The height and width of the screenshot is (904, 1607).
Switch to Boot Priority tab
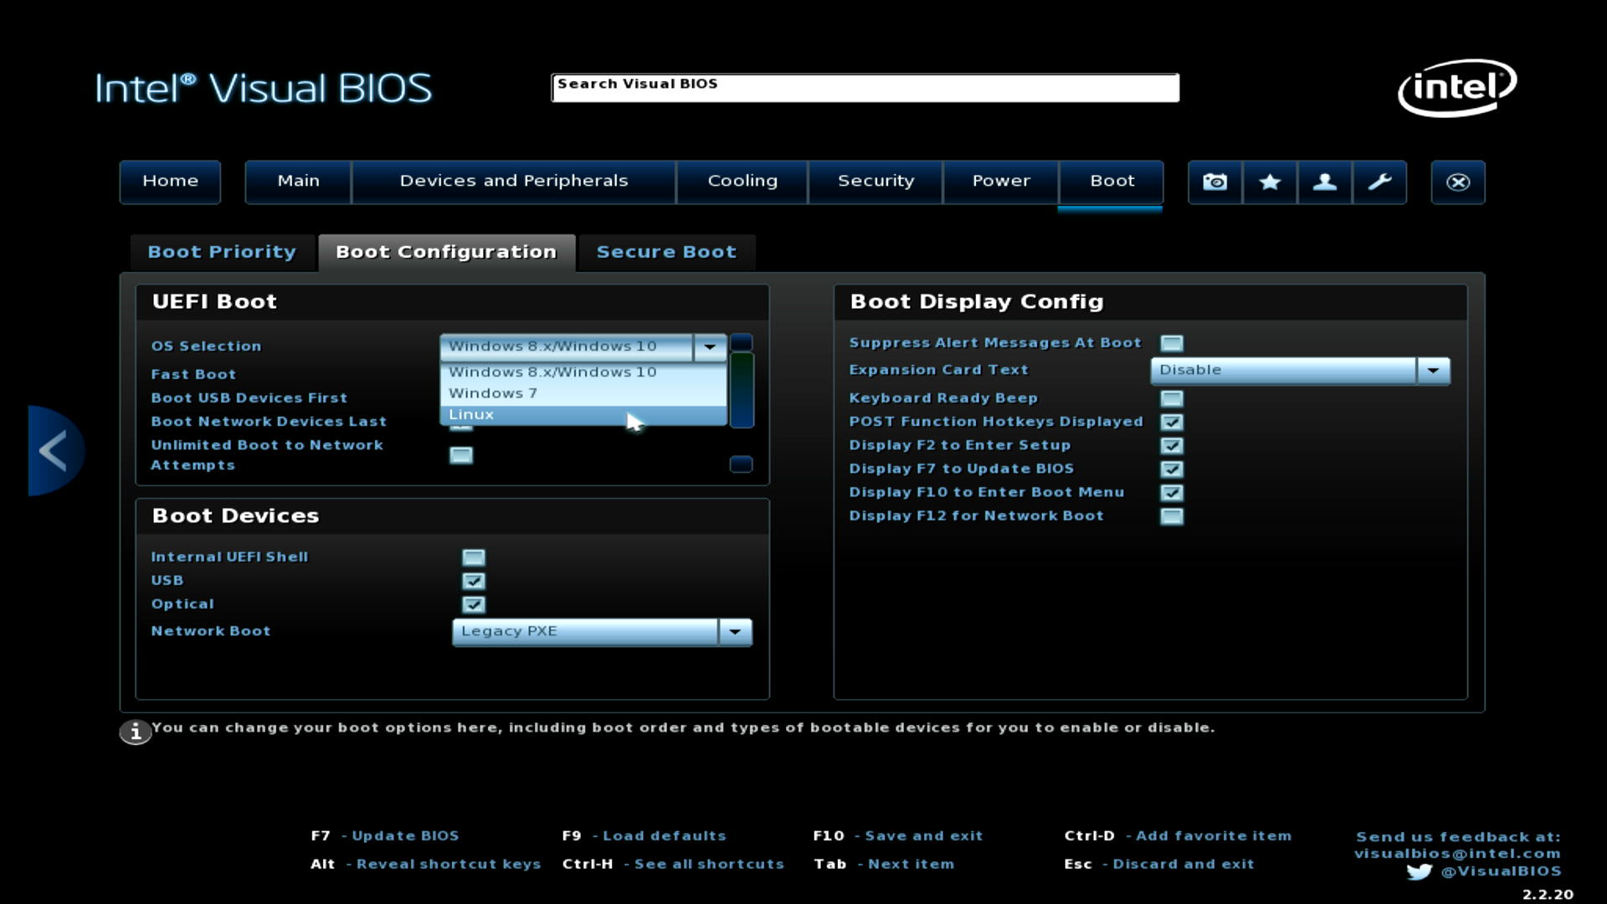[222, 252]
